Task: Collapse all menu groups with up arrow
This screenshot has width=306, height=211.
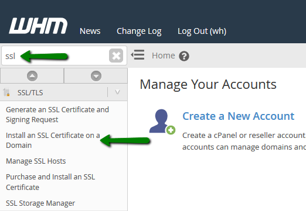Action: [32, 76]
